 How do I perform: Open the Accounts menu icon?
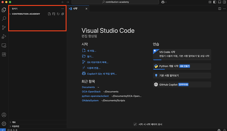4,115
